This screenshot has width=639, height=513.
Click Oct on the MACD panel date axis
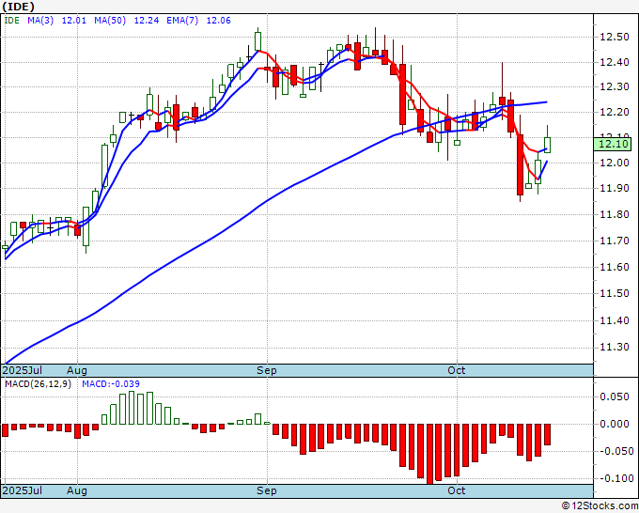tap(457, 490)
